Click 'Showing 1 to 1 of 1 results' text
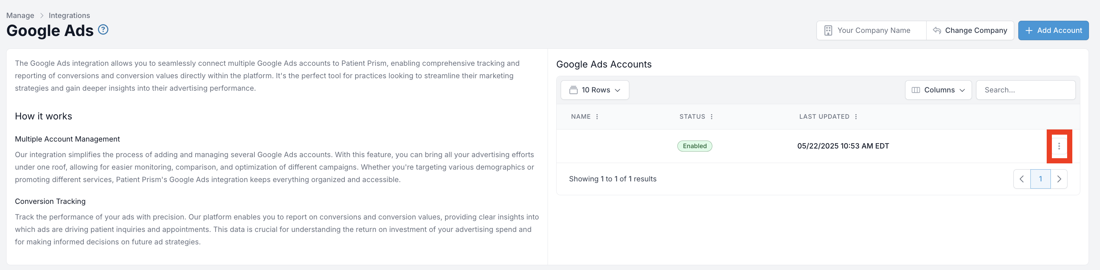Image resolution: width=1100 pixels, height=270 pixels. coord(612,179)
